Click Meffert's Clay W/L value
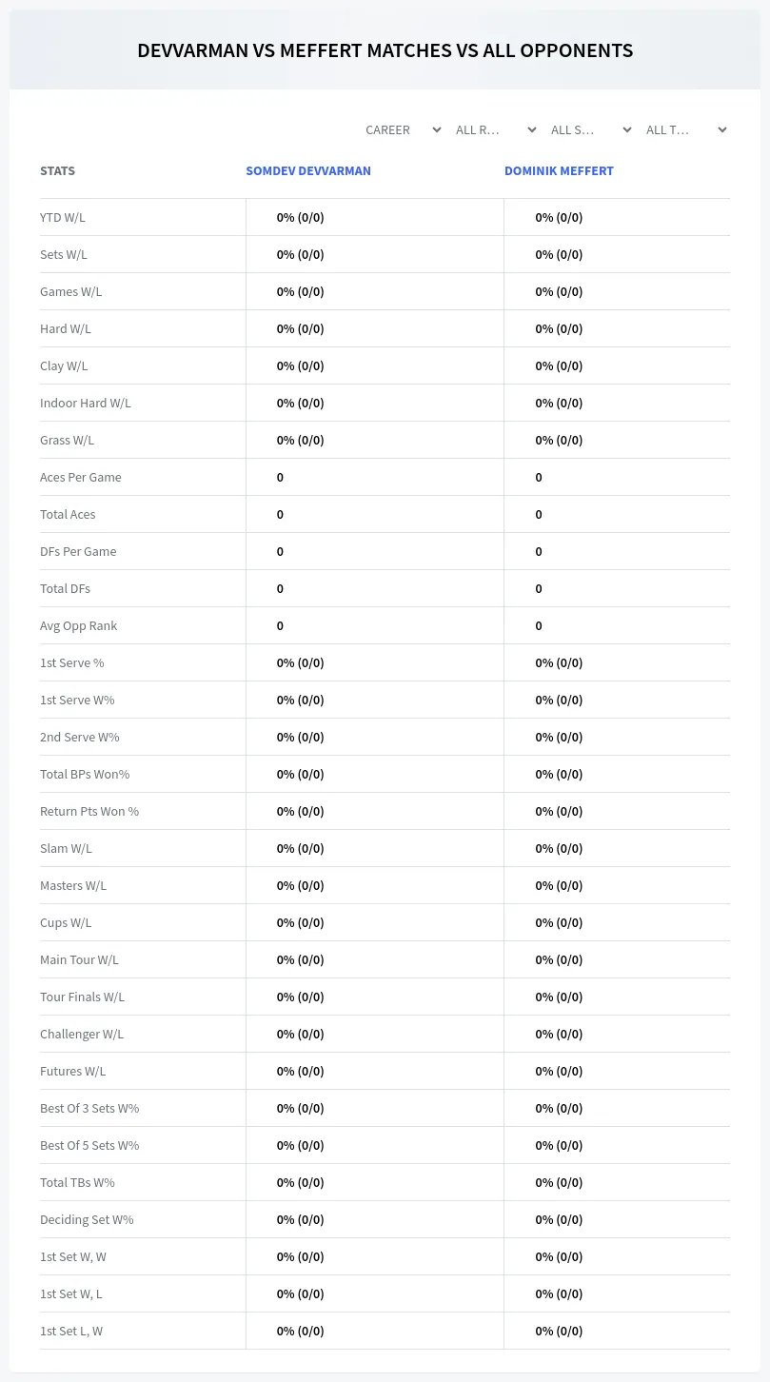This screenshot has width=770, height=1382. [559, 365]
